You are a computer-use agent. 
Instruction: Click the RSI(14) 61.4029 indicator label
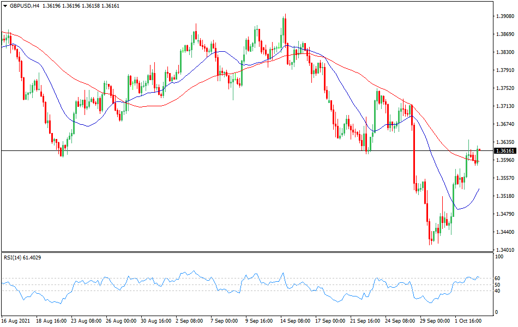(22, 258)
